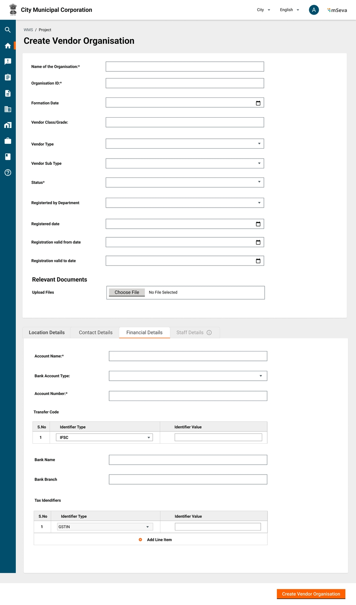Go to home via sidebar icon

tap(8, 46)
